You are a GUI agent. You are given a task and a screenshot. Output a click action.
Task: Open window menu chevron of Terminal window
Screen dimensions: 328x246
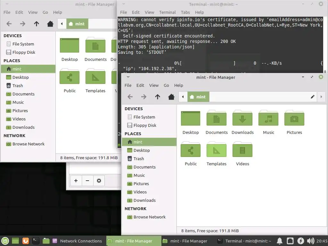tap(123, 4)
